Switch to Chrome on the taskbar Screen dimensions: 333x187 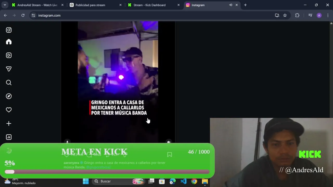tap(194, 181)
